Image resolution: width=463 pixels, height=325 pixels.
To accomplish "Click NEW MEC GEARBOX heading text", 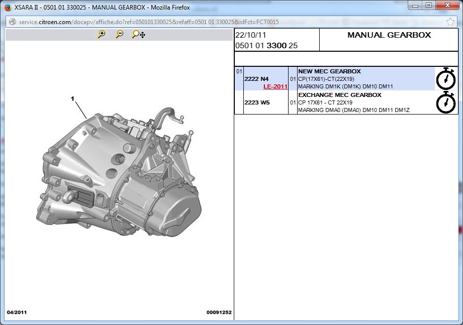I will pos(329,71).
